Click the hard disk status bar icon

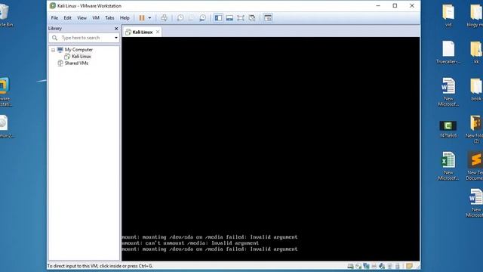click(350, 266)
